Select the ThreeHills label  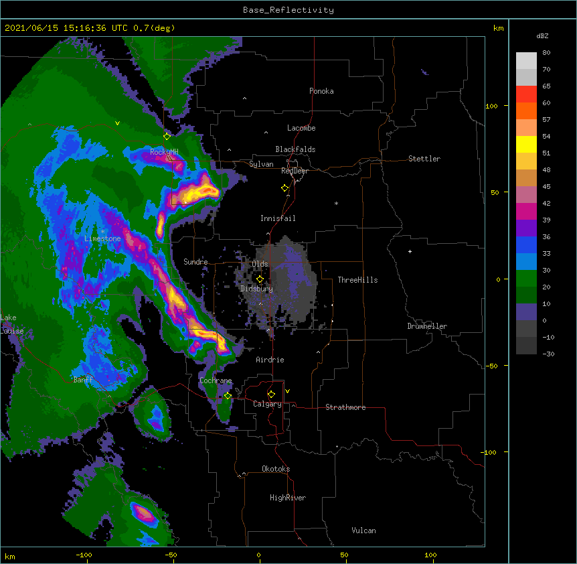click(357, 280)
